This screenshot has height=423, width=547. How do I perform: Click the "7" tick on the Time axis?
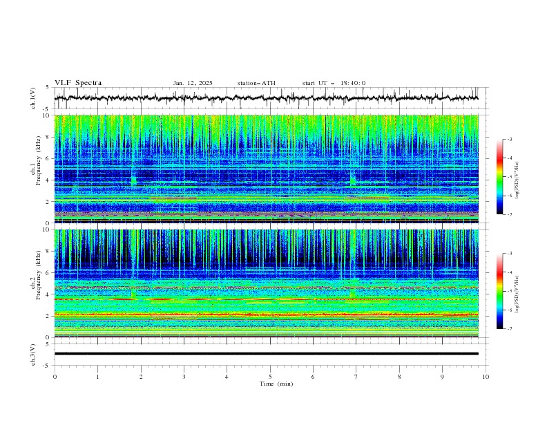point(356,377)
